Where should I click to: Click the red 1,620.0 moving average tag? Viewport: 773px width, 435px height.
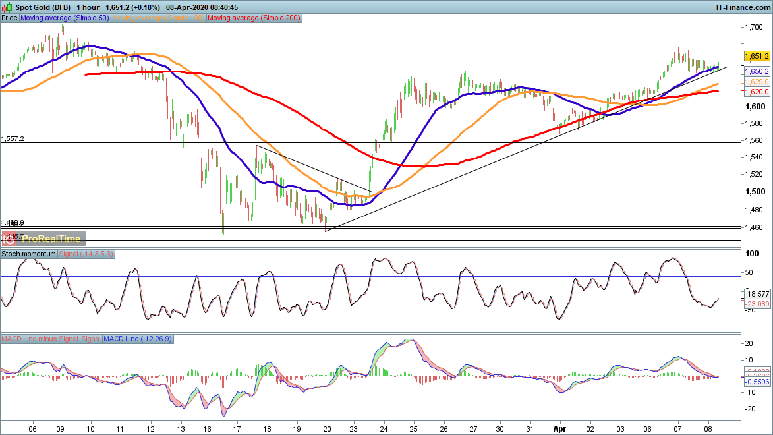tap(757, 92)
